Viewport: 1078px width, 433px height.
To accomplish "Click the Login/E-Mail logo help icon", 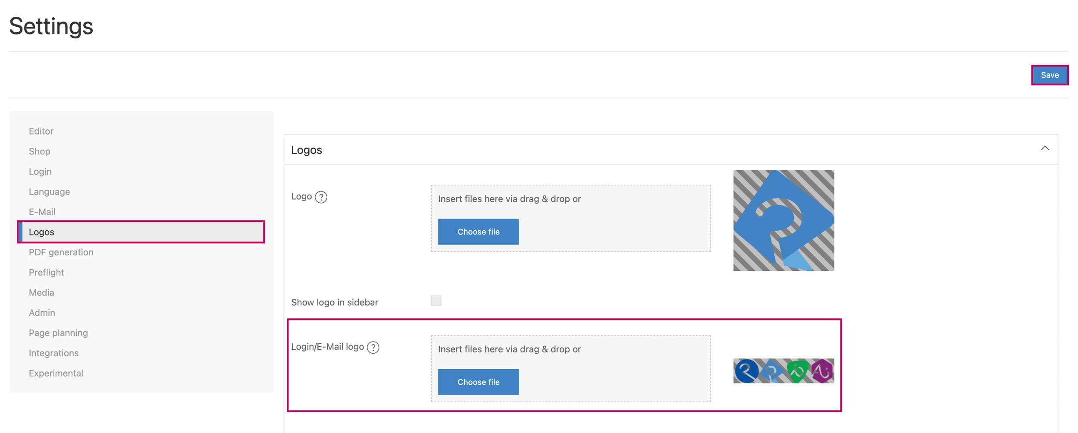I will pyautogui.click(x=373, y=347).
